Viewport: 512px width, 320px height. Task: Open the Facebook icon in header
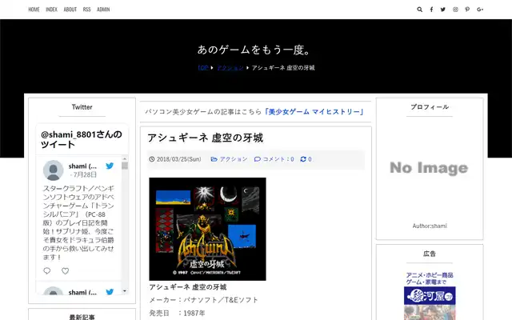[431, 10]
